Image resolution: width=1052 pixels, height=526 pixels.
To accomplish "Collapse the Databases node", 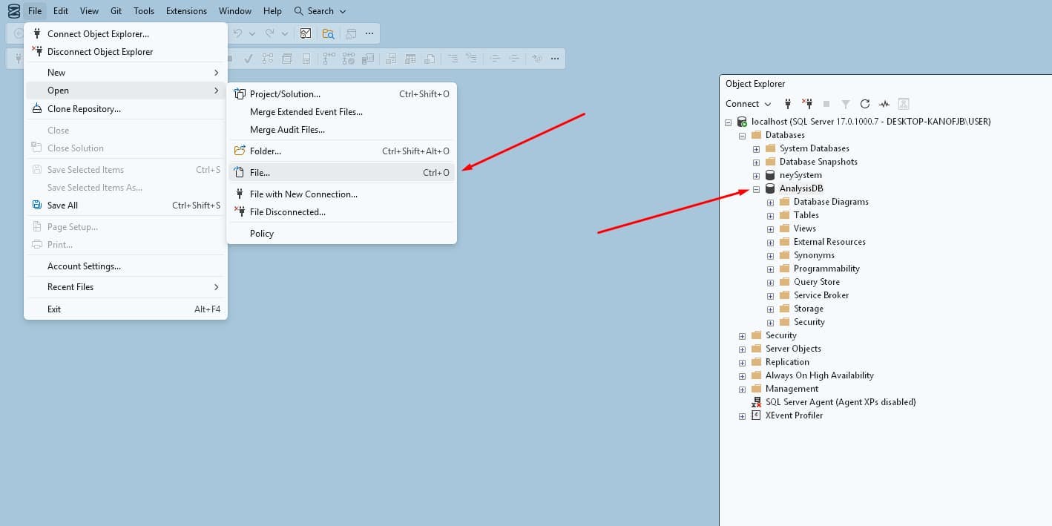I will point(742,135).
